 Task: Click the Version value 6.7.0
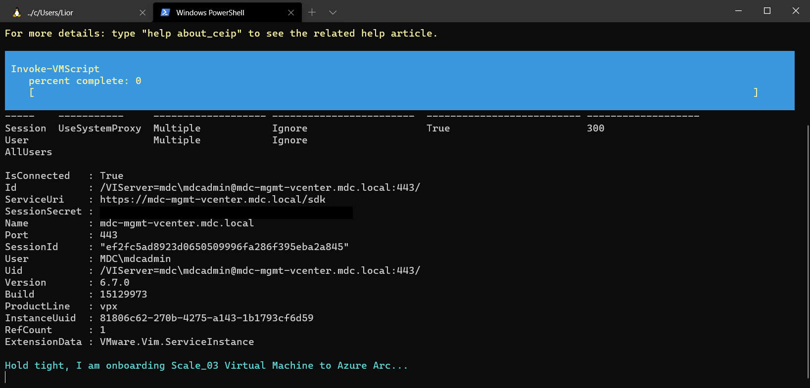pyautogui.click(x=115, y=282)
